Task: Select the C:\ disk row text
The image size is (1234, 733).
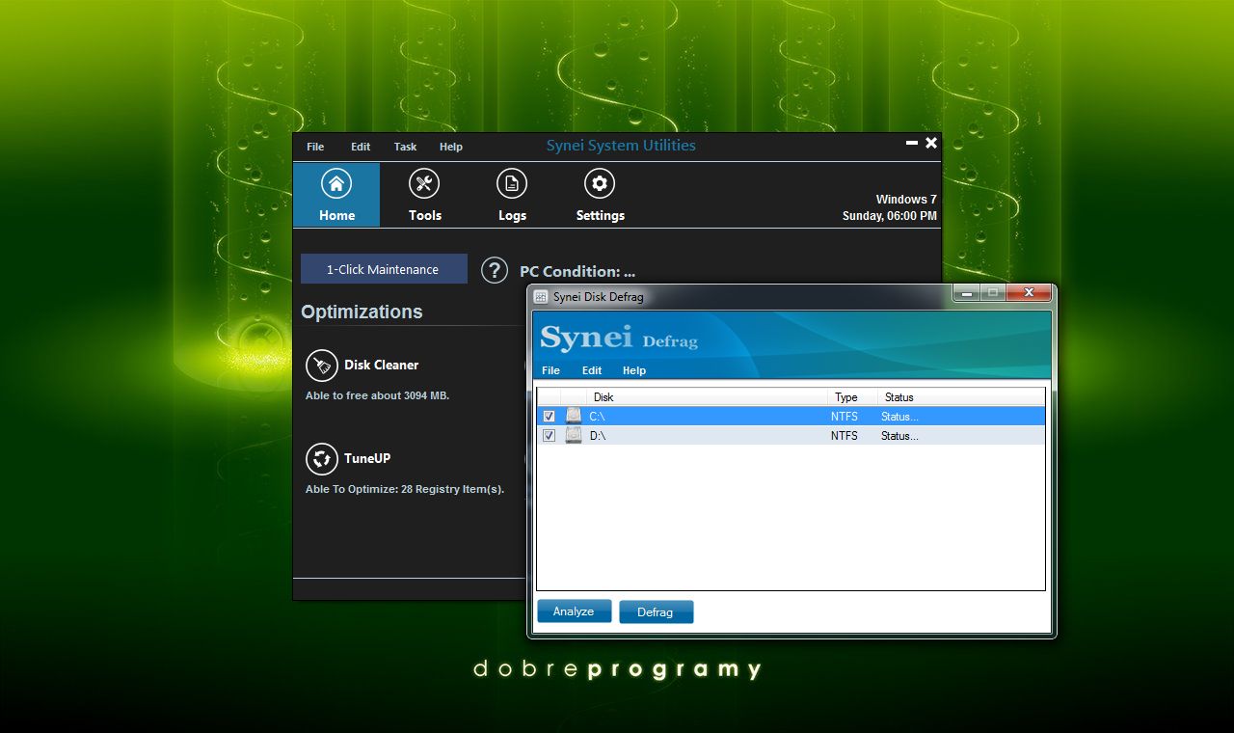Action: [x=597, y=416]
